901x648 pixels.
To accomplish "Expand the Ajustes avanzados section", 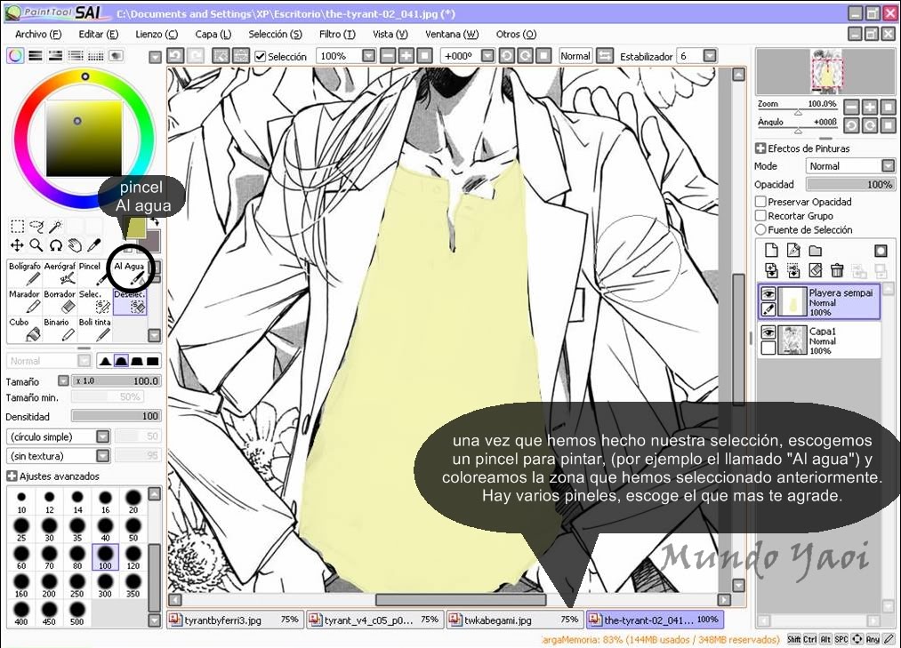I will pos(12,476).
